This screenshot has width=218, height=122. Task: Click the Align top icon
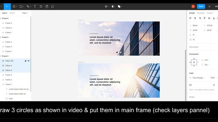click(x=204, y=18)
